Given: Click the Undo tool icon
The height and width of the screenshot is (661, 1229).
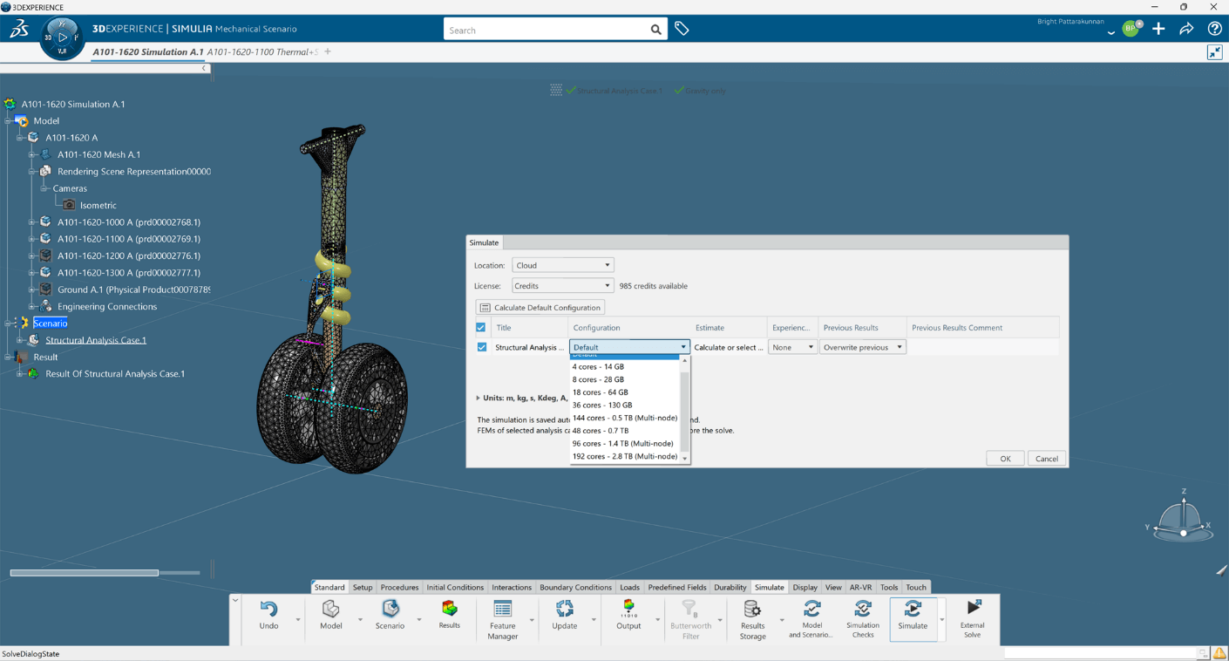Looking at the screenshot, I should point(268,609).
